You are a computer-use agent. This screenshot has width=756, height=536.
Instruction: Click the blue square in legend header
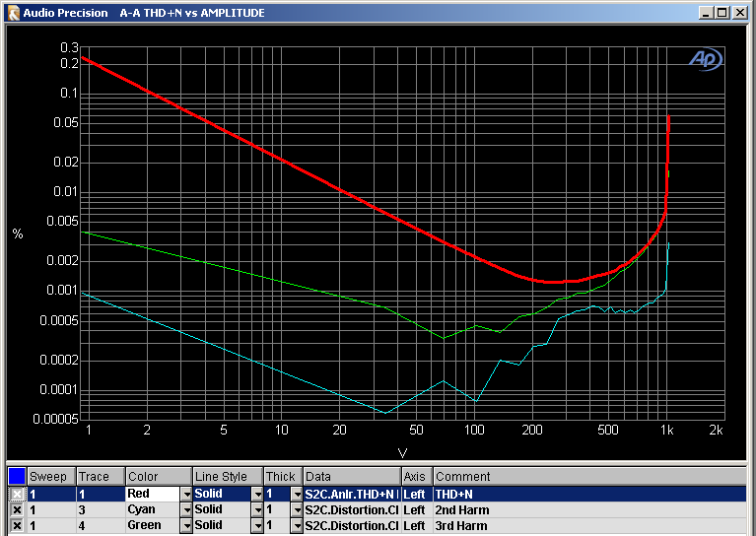pos(16,476)
